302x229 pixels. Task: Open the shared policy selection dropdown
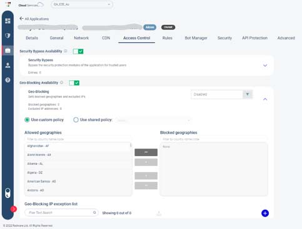(x=153, y=120)
